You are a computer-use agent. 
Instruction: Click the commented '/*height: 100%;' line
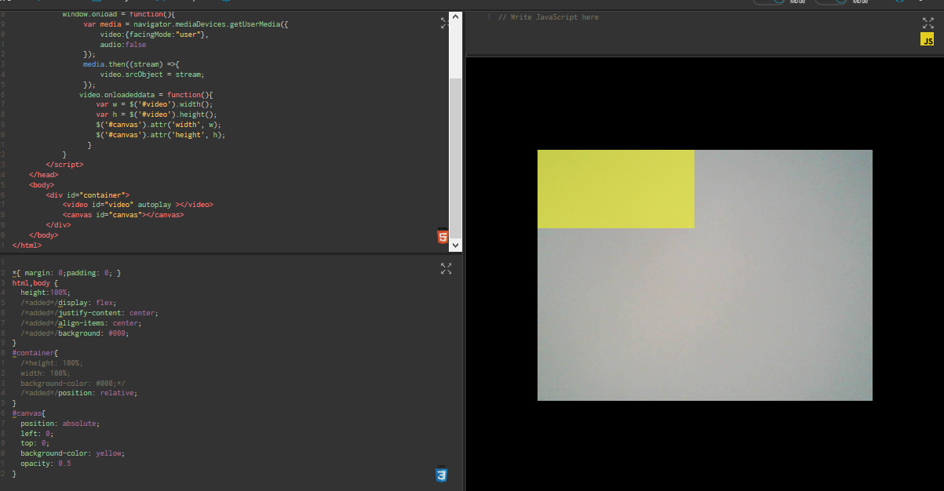click(x=52, y=363)
